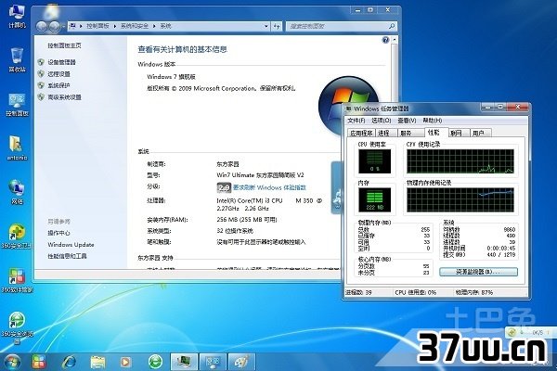Image resolution: width=557 pixels, height=371 pixels.
Task: Open the 360 security guard desktop shortcut
Action: pyautogui.click(x=17, y=237)
